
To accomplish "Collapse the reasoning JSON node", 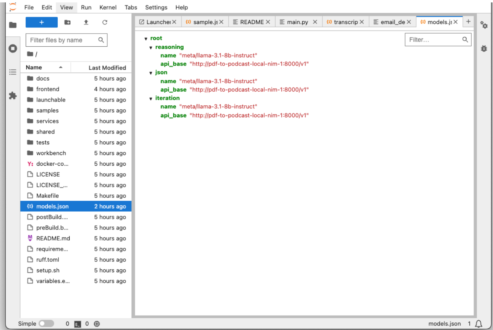I will click(151, 48).
